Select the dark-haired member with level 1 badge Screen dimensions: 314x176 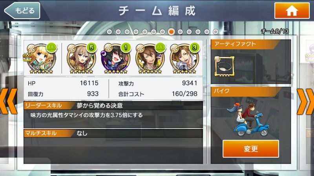click(116, 58)
